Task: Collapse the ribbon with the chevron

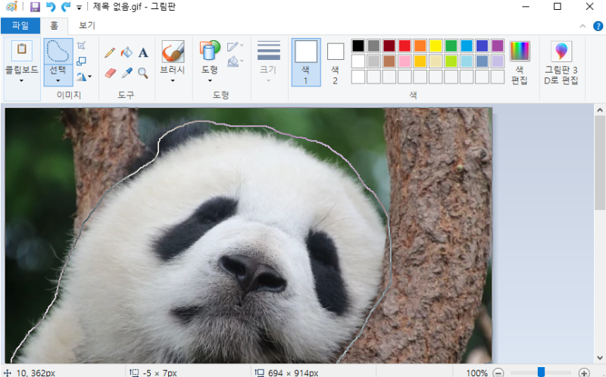Action: [x=583, y=27]
